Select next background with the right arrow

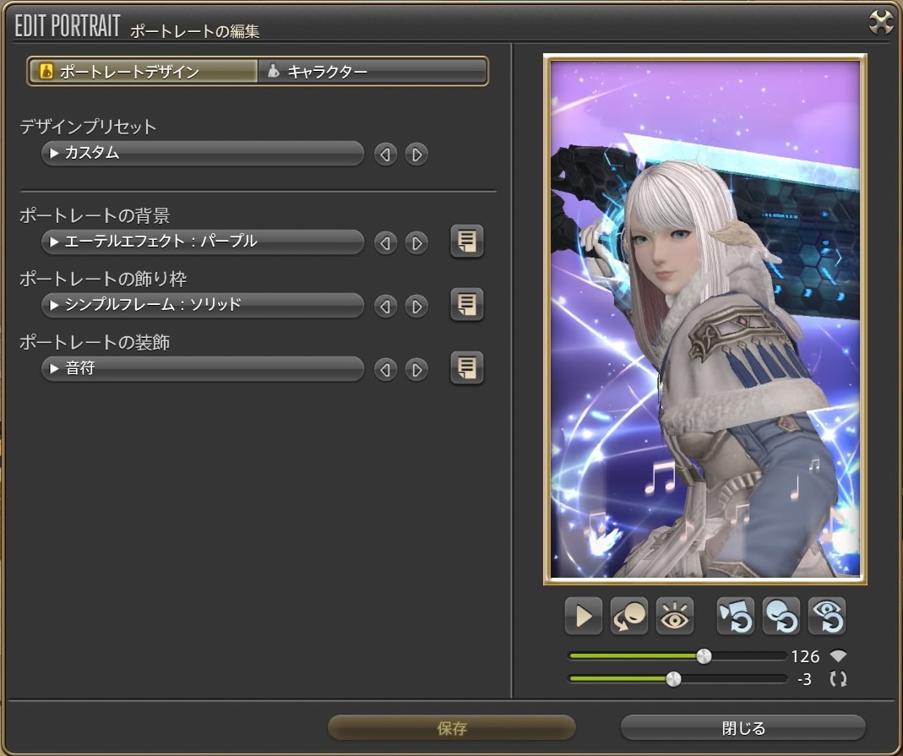pos(416,243)
